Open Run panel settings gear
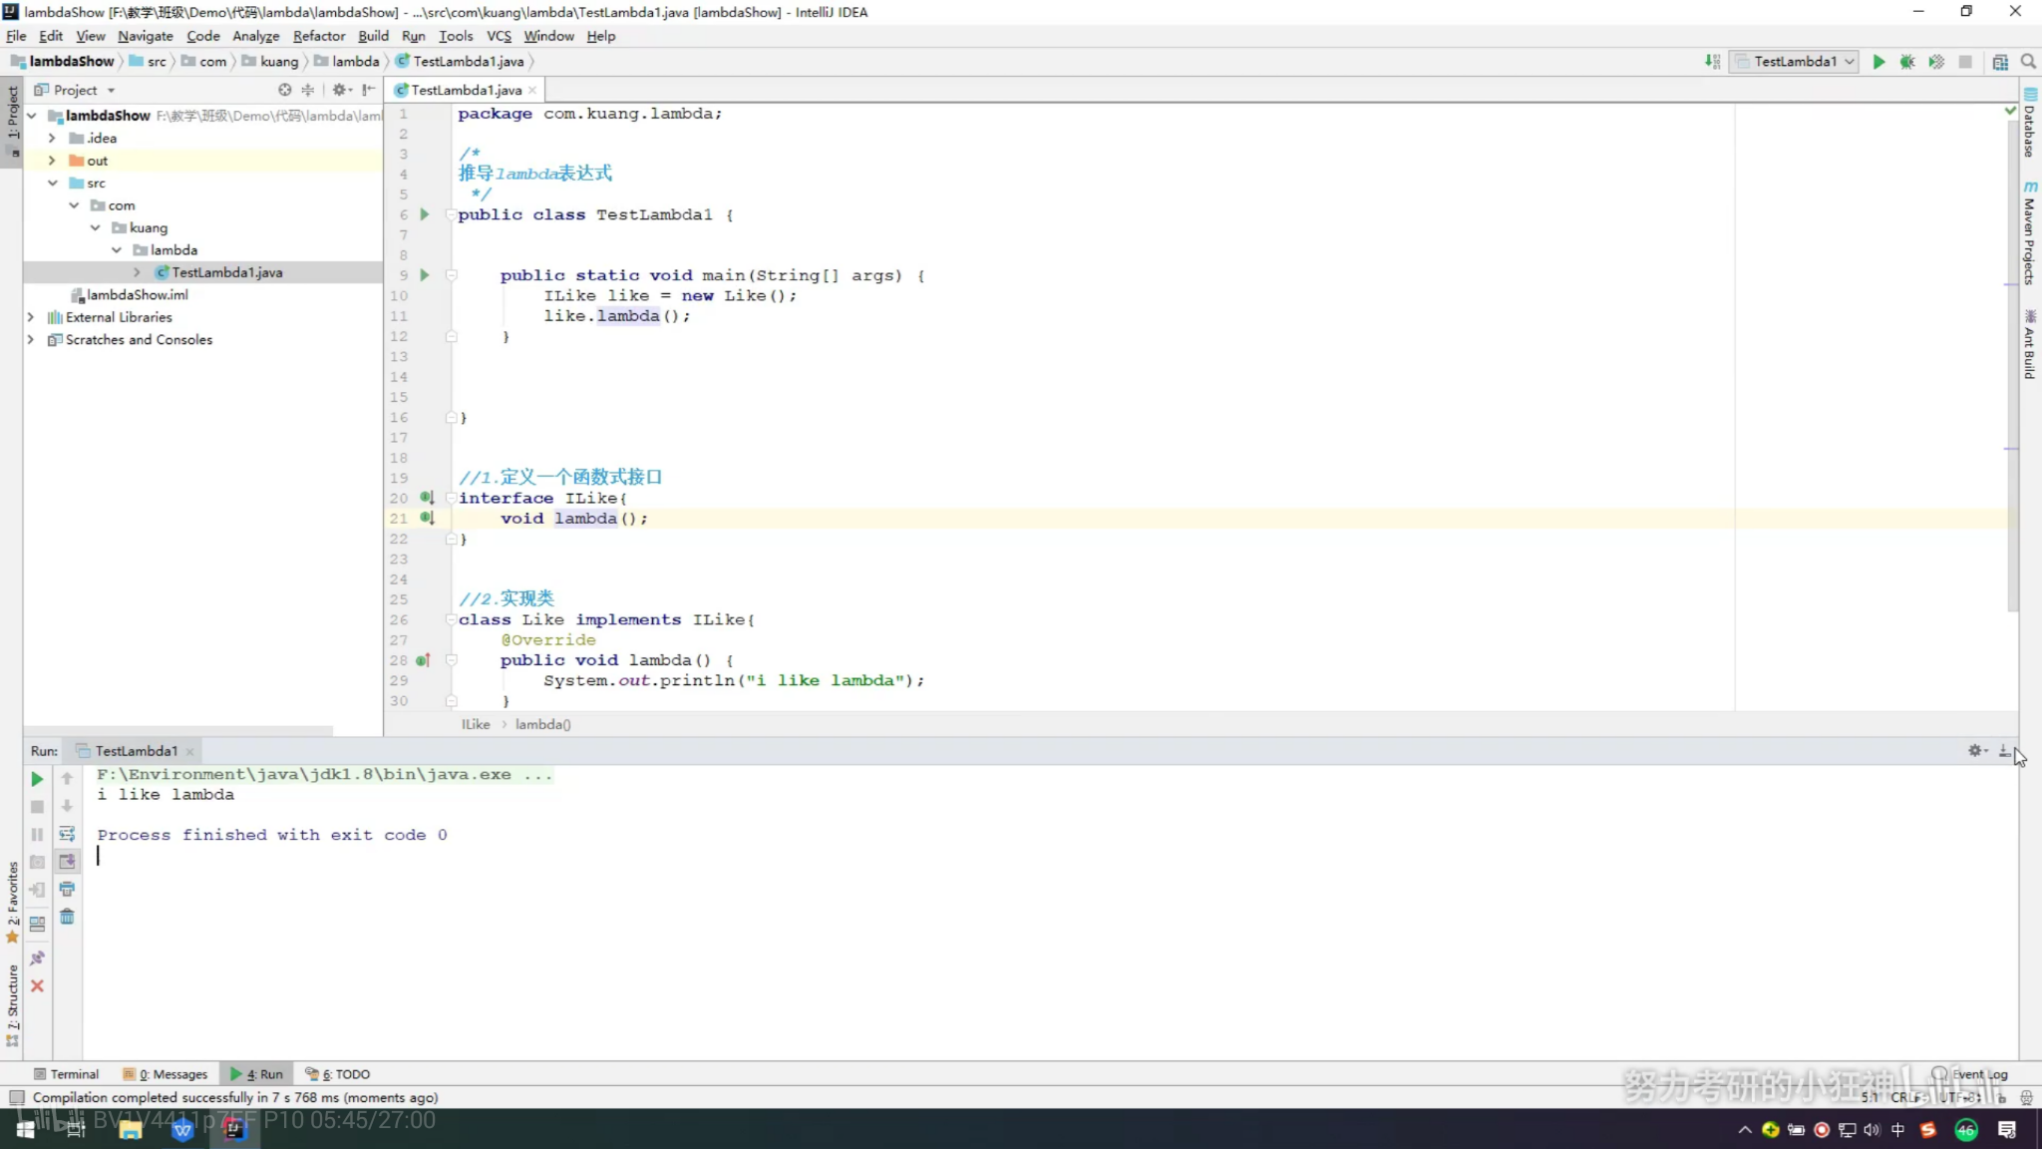The width and height of the screenshot is (2042, 1149). (1976, 751)
